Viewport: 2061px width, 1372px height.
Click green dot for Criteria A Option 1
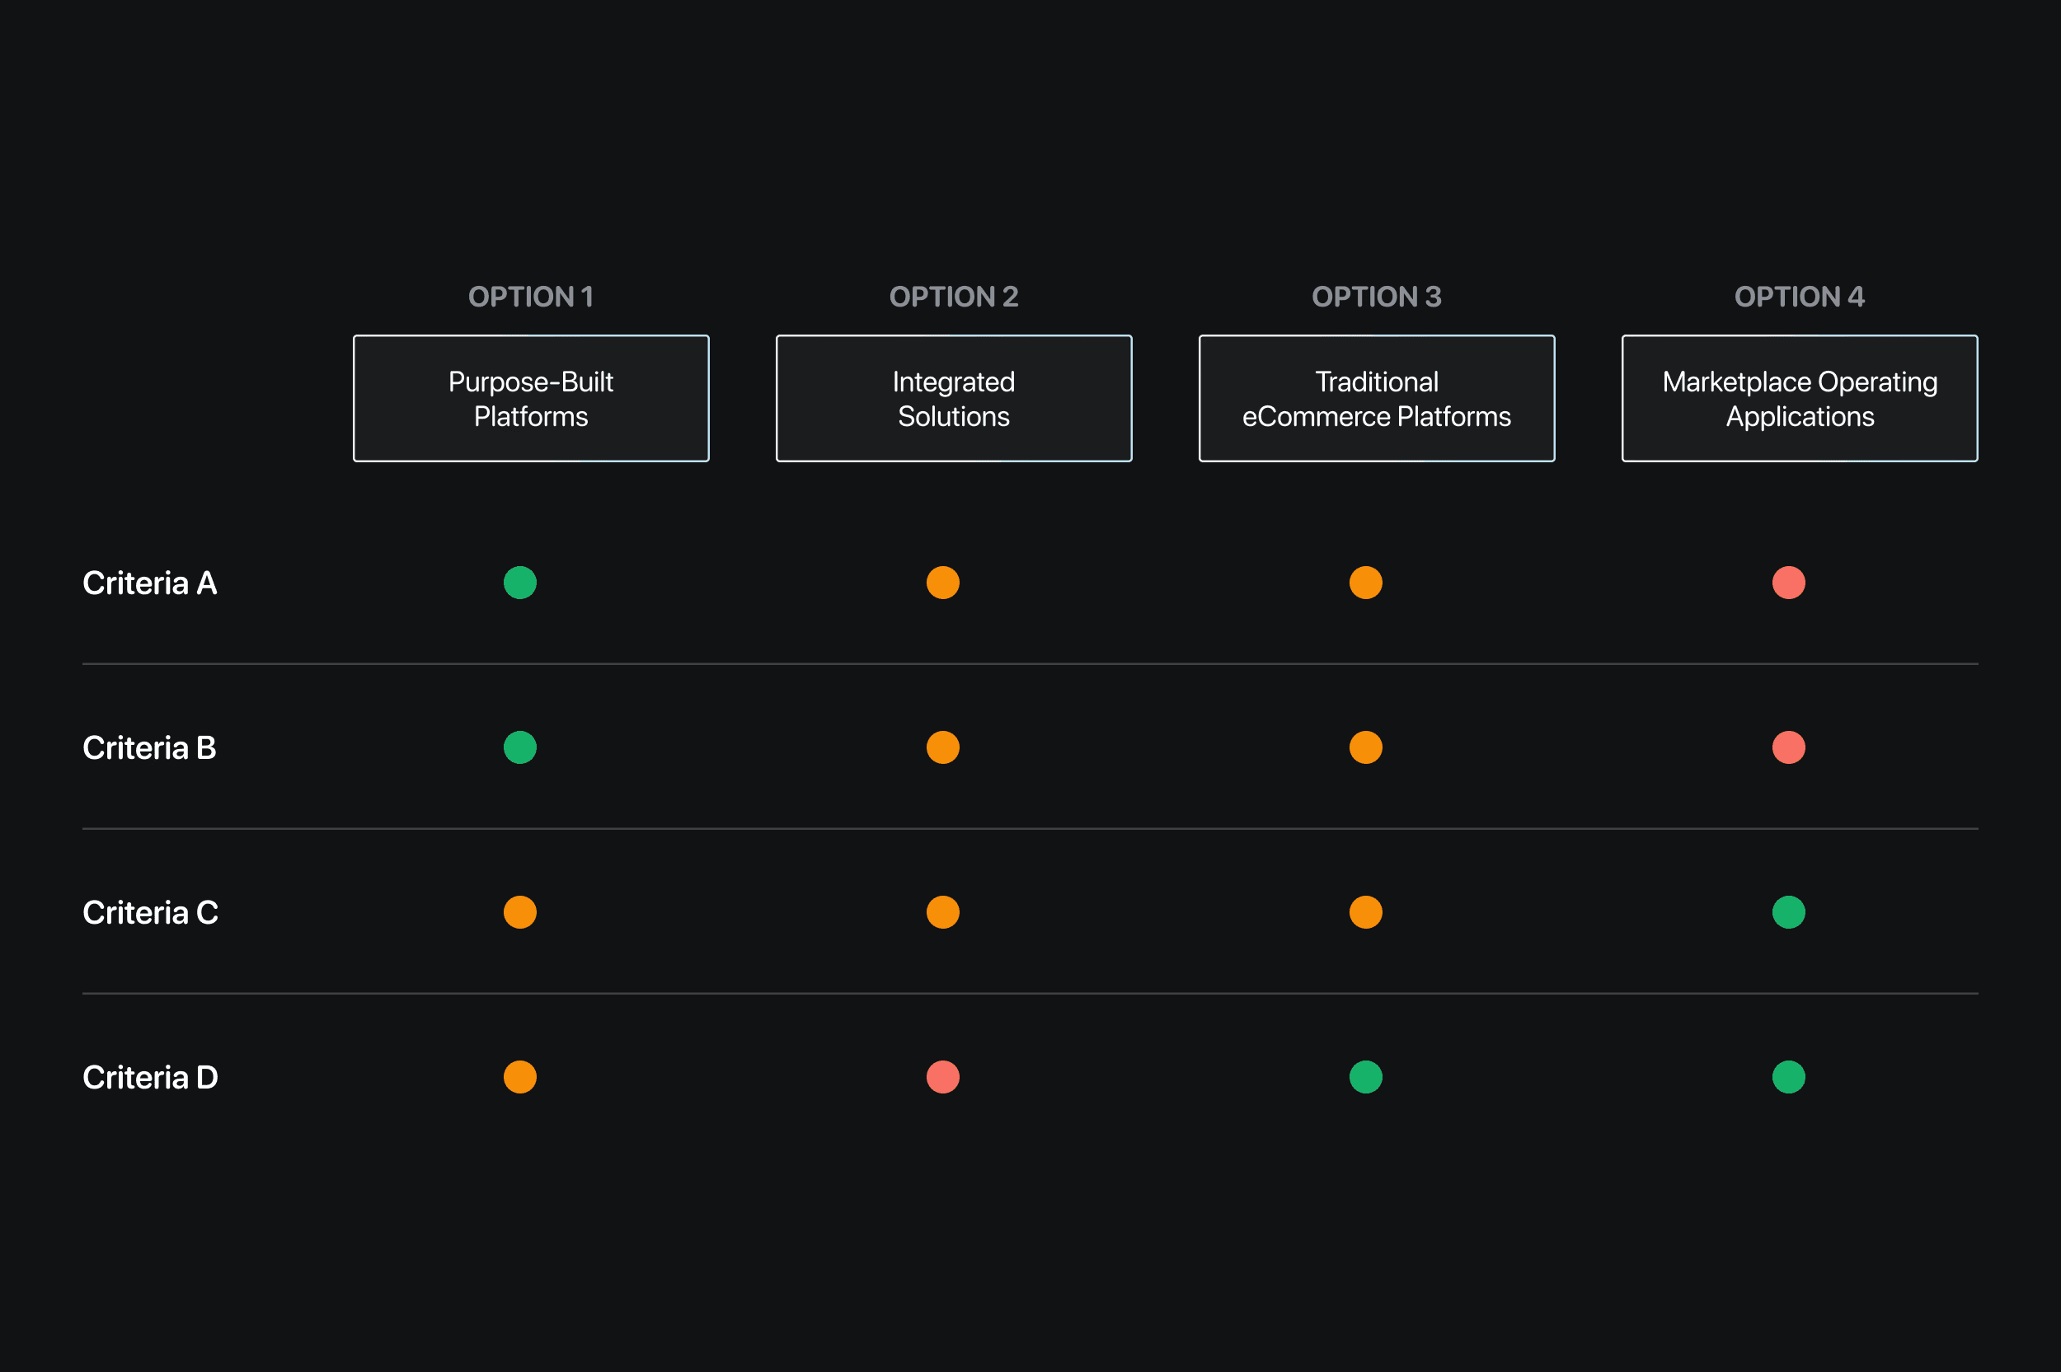coord(520,583)
